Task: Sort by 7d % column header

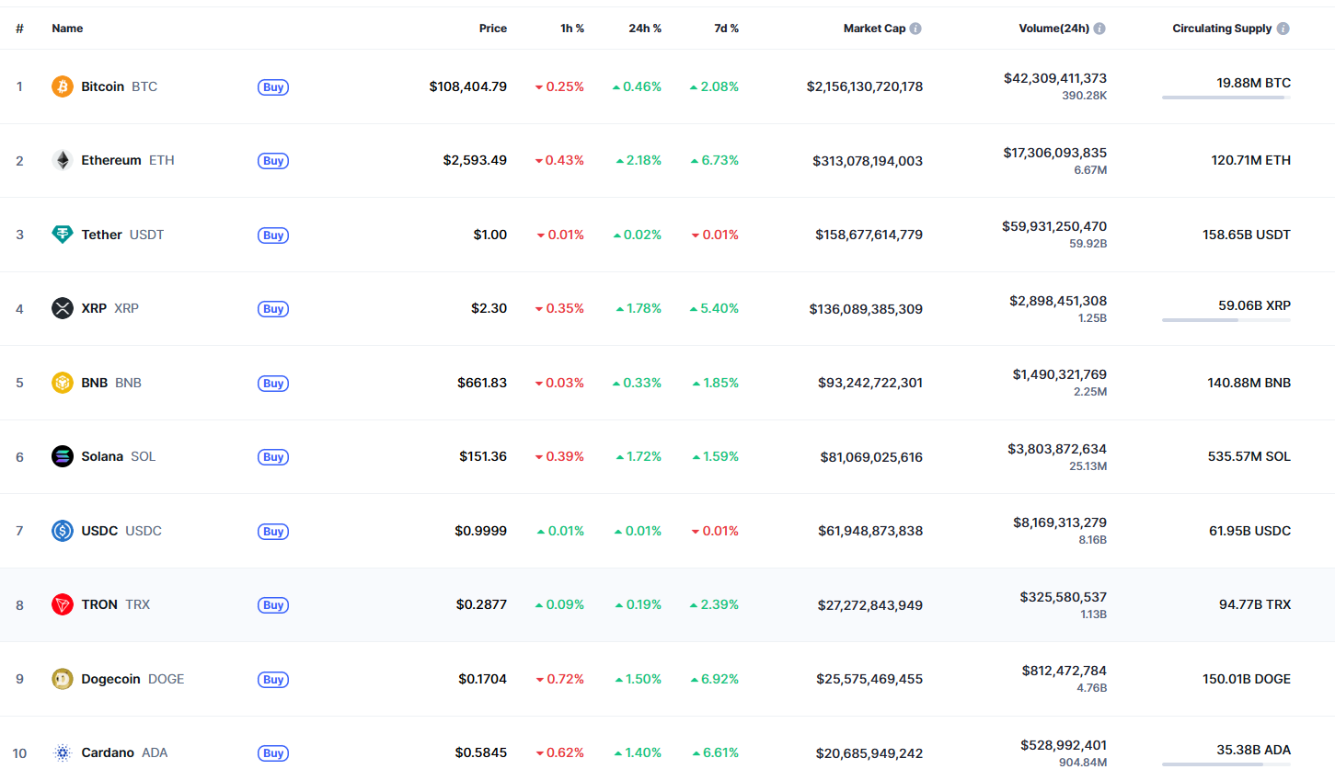Action: tap(726, 29)
